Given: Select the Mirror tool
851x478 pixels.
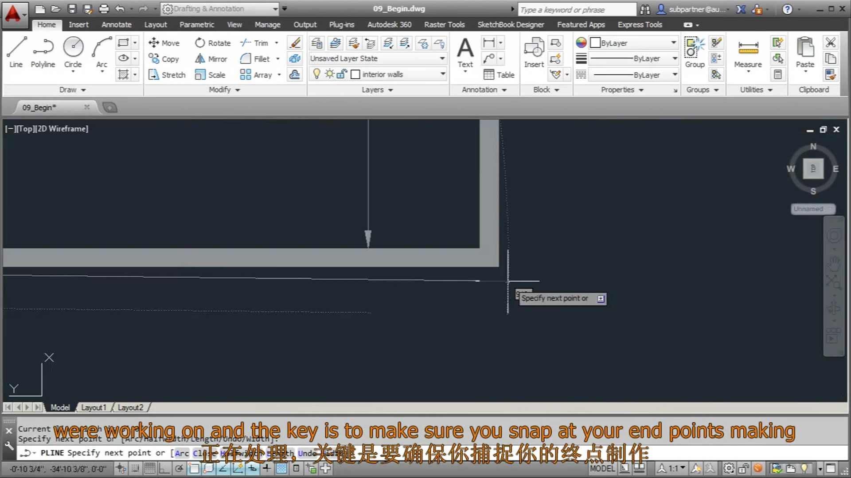Looking at the screenshot, I should pyautogui.click(x=211, y=58).
